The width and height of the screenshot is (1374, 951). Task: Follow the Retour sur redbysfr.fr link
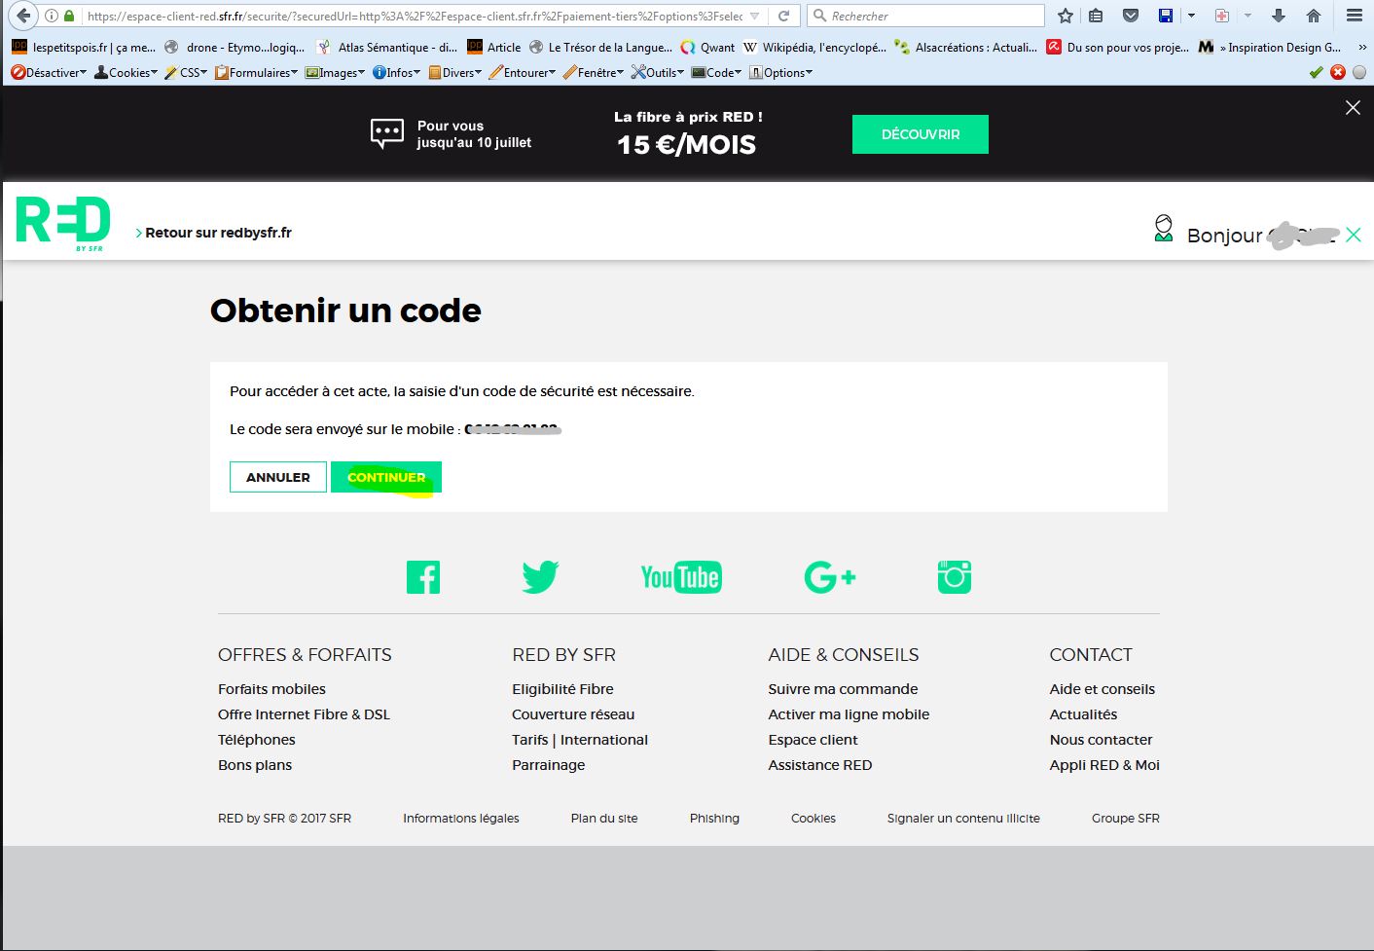[x=218, y=233]
